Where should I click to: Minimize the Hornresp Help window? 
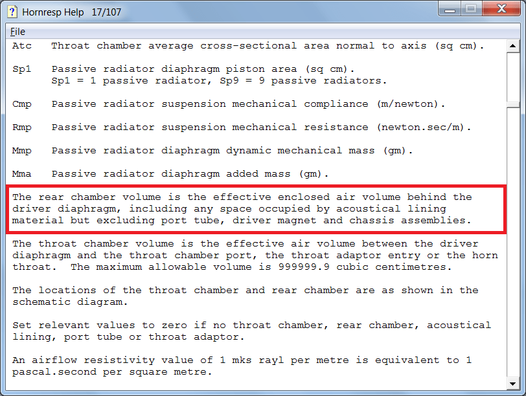450,8
